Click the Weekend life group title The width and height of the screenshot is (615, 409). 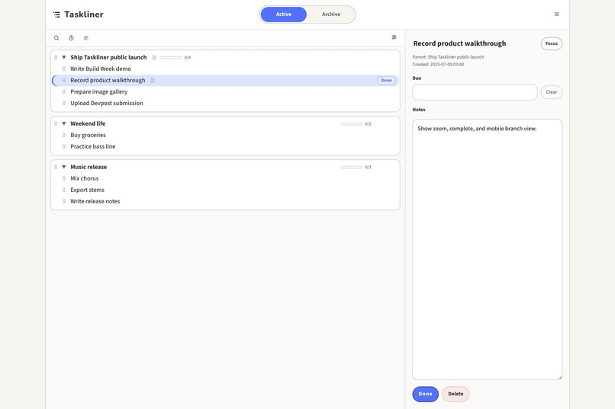pos(88,123)
